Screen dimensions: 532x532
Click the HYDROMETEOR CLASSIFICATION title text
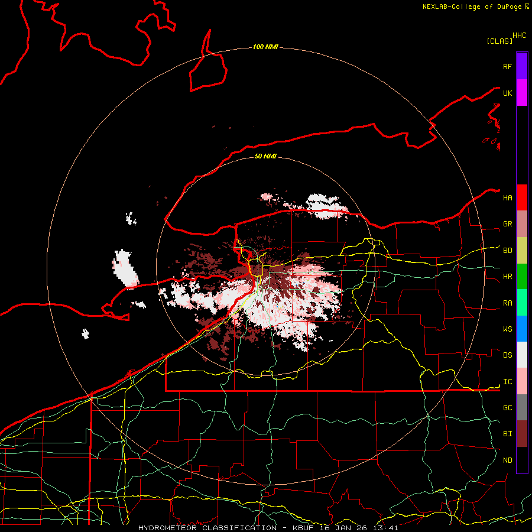(207, 528)
